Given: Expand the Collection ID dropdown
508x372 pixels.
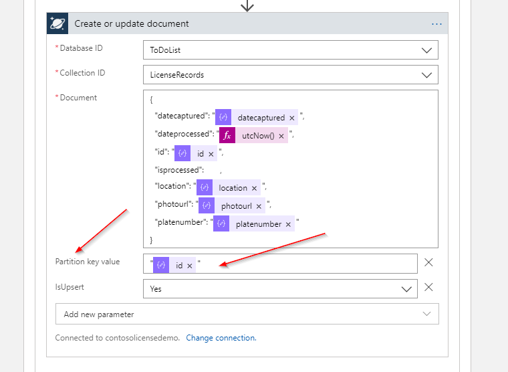Looking at the screenshot, I should click(x=426, y=75).
